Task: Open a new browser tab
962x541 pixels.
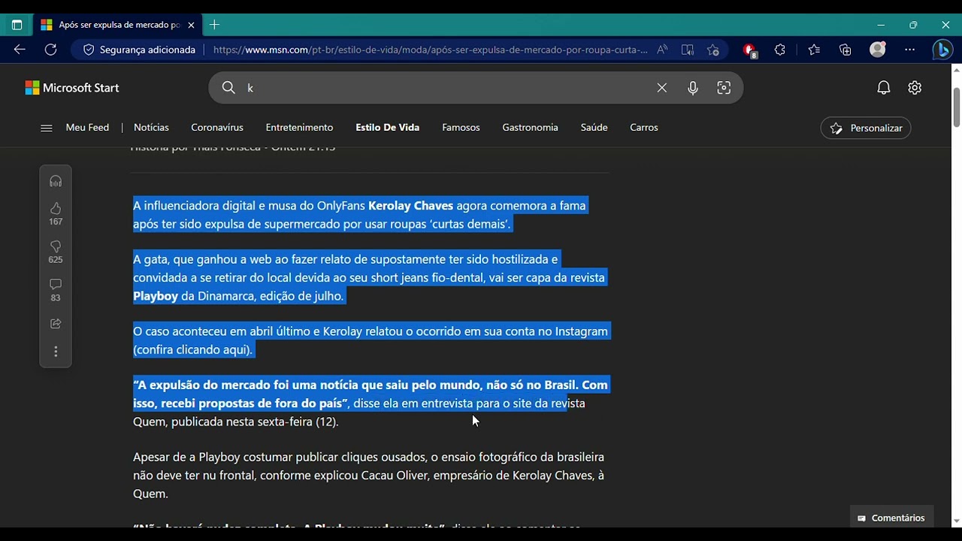Action: click(214, 25)
